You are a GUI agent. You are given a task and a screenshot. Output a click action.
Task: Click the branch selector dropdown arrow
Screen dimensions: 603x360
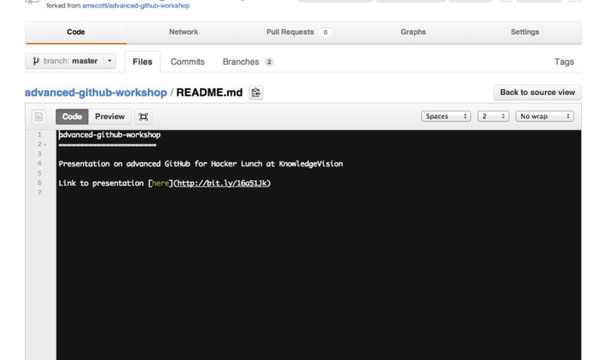tap(109, 61)
